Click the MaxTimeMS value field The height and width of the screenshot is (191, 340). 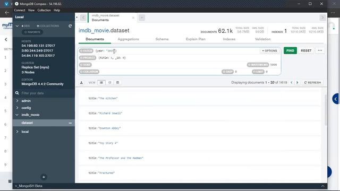click(274, 65)
